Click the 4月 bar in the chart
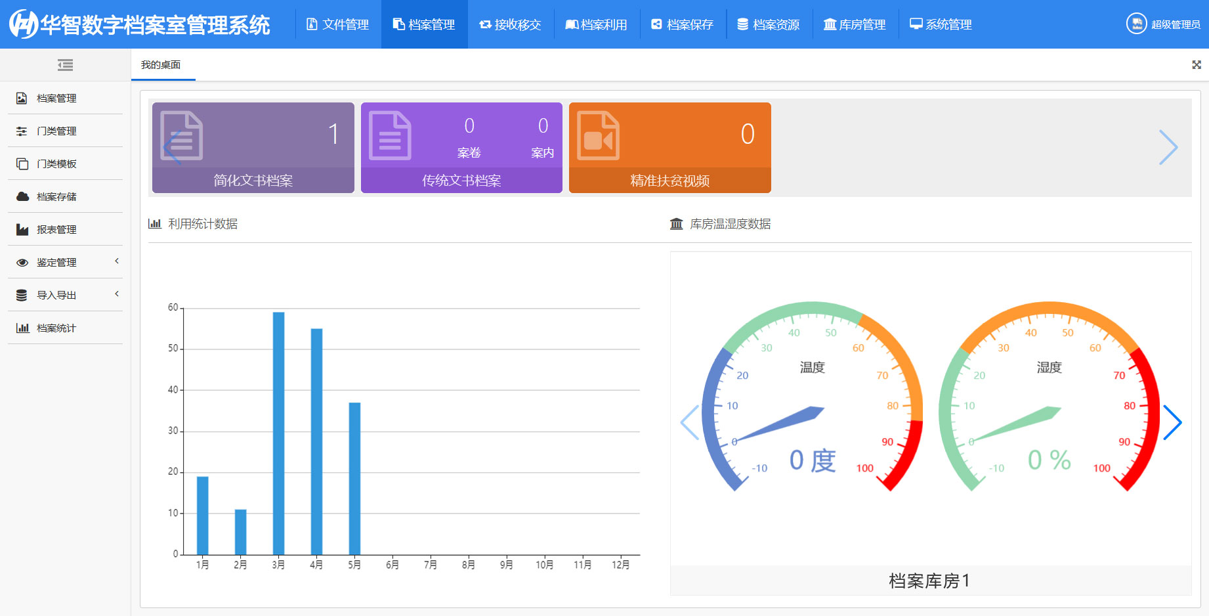 pyautogui.click(x=316, y=441)
